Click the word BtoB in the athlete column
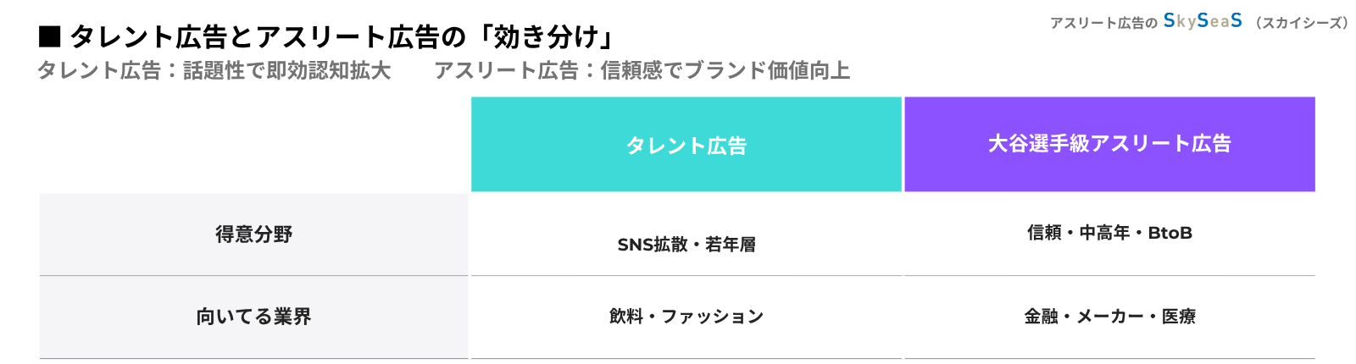Screen dimensions: 1356x364 coord(1170,233)
